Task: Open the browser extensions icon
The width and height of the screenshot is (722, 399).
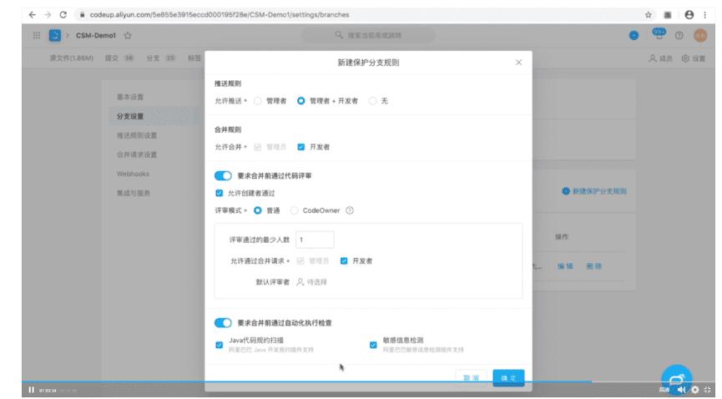Action: [x=667, y=15]
